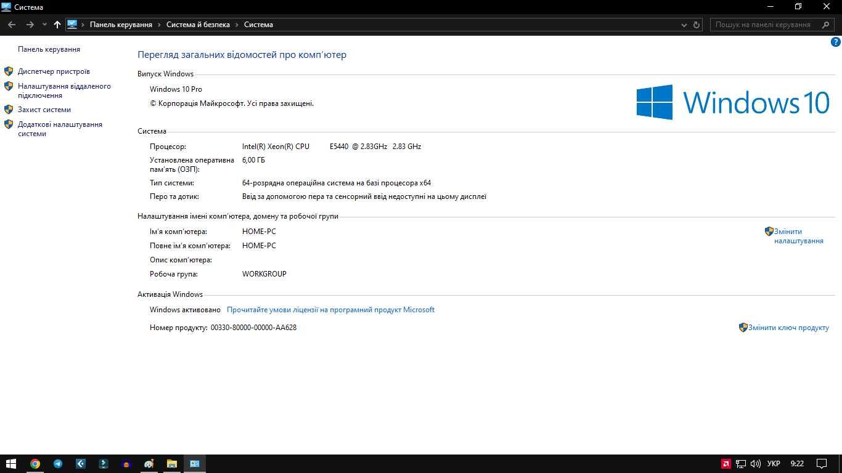Open the address bar history dropdown
The height and width of the screenshot is (473, 842).
[x=684, y=25]
